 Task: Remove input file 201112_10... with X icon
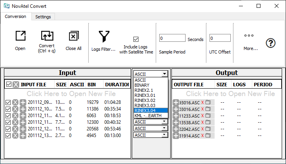(15, 109)
